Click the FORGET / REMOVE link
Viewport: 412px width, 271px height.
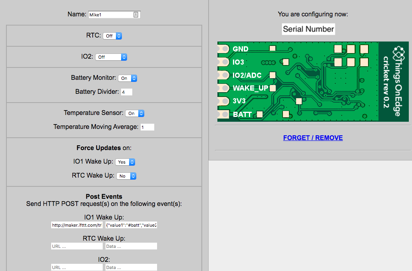[x=313, y=138]
